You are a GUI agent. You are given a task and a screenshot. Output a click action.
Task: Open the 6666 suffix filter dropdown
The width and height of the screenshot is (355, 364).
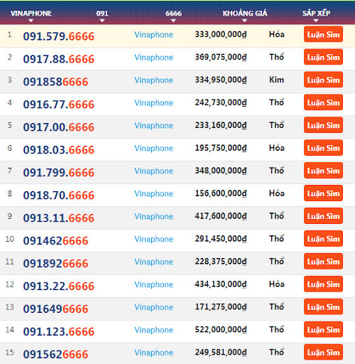tap(173, 15)
